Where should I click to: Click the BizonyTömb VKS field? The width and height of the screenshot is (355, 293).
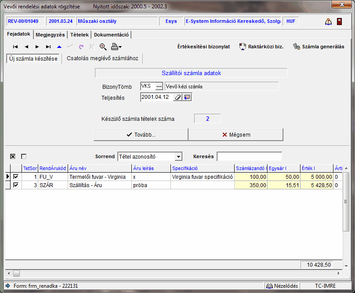click(x=148, y=86)
